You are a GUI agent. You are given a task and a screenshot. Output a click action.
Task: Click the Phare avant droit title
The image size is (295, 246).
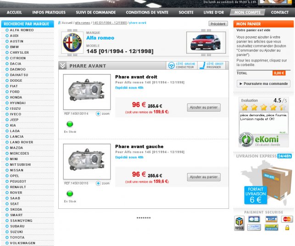[x=136, y=77]
